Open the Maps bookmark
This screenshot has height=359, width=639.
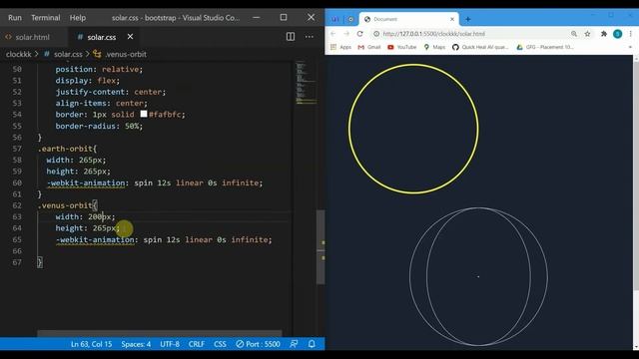pyautogui.click(x=434, y=47)
